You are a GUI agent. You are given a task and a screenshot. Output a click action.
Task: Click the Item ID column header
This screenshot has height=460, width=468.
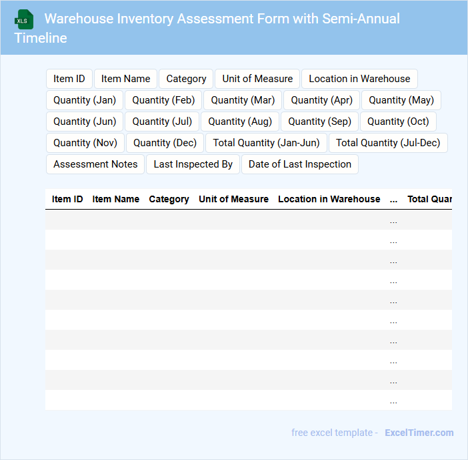coord(67,199)
